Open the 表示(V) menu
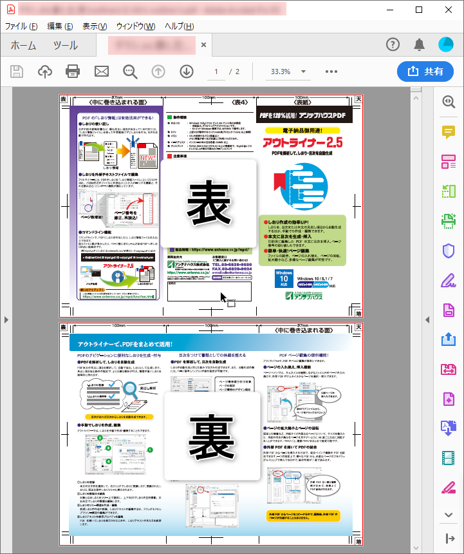Viewport: 464px width, 554px height. pyautogui.click(x=95, y=26)
